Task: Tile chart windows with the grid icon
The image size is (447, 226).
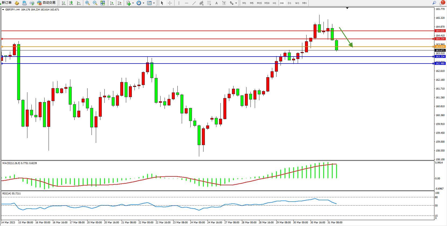Action: pos(103,3)
